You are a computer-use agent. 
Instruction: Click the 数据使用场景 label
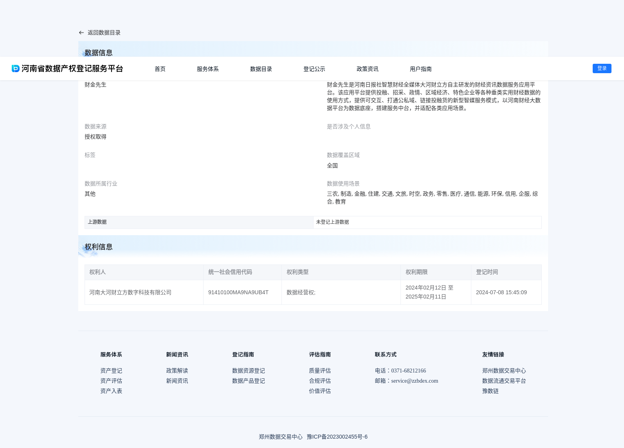click(343, 184)
